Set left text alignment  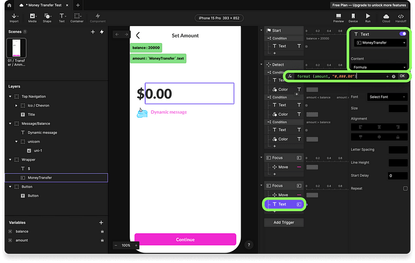point(361,127)
